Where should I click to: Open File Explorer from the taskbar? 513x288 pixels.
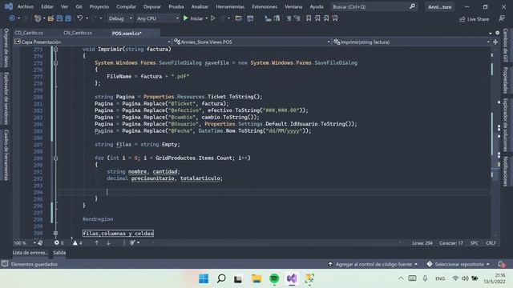256,278
